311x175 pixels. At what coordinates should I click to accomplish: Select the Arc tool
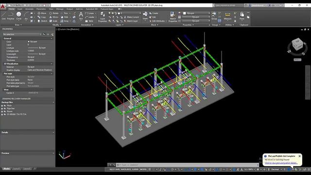[x=26, y=16]
